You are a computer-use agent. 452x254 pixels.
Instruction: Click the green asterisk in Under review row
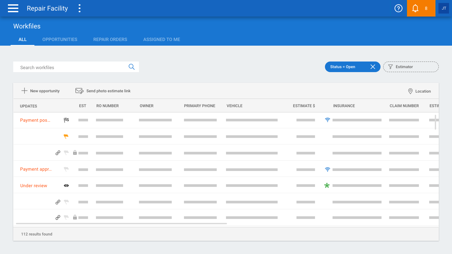327,186
